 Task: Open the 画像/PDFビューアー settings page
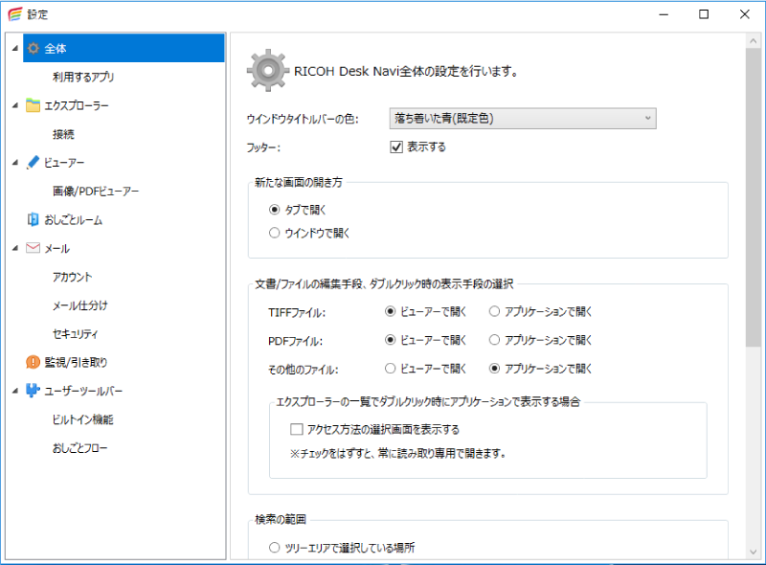(x=96, y=192)
